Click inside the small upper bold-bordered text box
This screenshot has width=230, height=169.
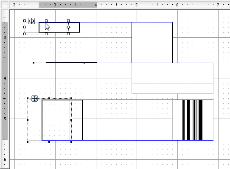pos(59,27)
